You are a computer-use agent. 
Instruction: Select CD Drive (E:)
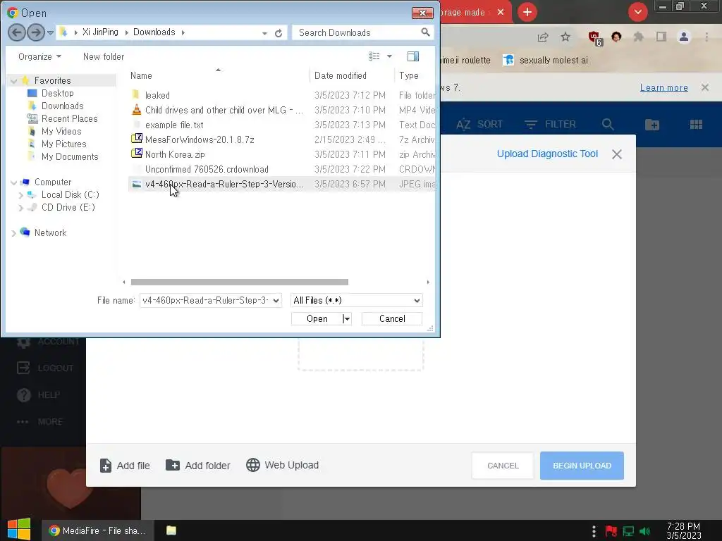point(68,207)
